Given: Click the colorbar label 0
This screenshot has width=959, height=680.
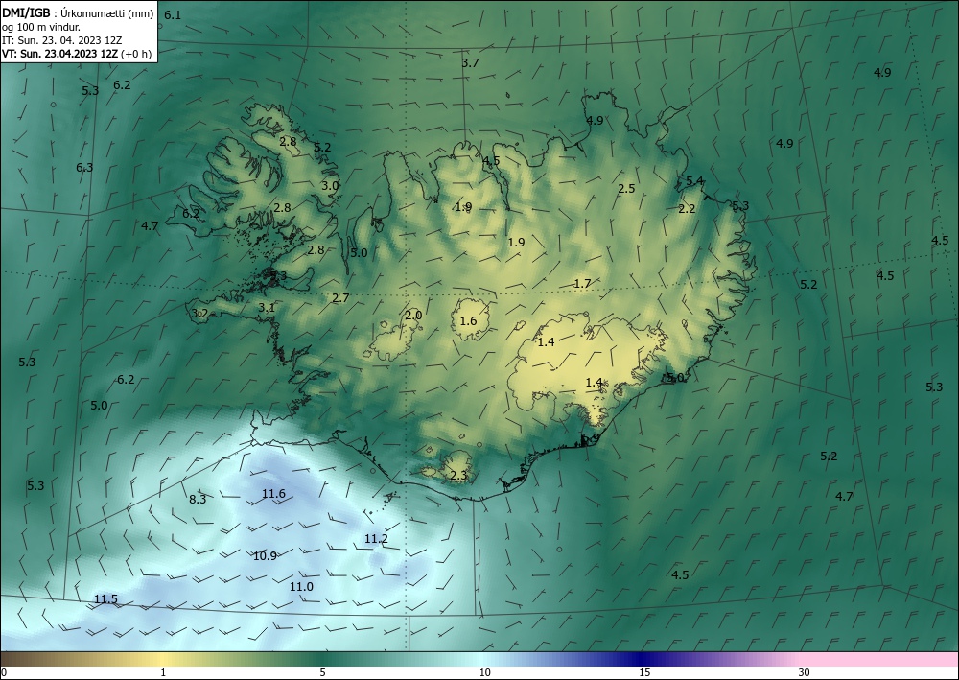Looking at the screenshot, I should tap(4, 672).
